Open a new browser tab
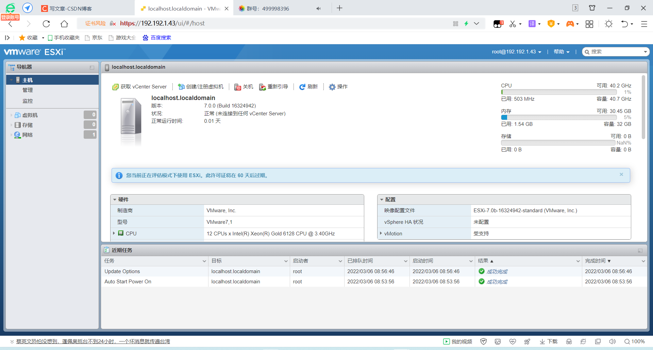Screen dimensions: 653x350 (339, 8)
